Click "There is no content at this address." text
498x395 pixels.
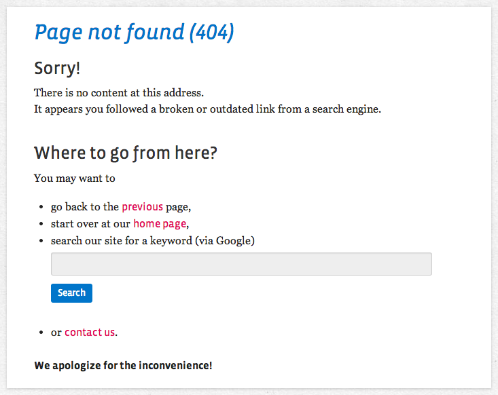(119, 92)
